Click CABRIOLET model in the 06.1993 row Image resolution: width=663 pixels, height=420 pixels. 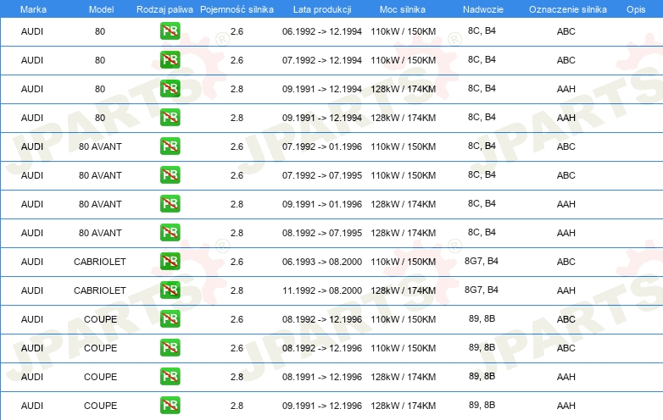click(100, 262)
